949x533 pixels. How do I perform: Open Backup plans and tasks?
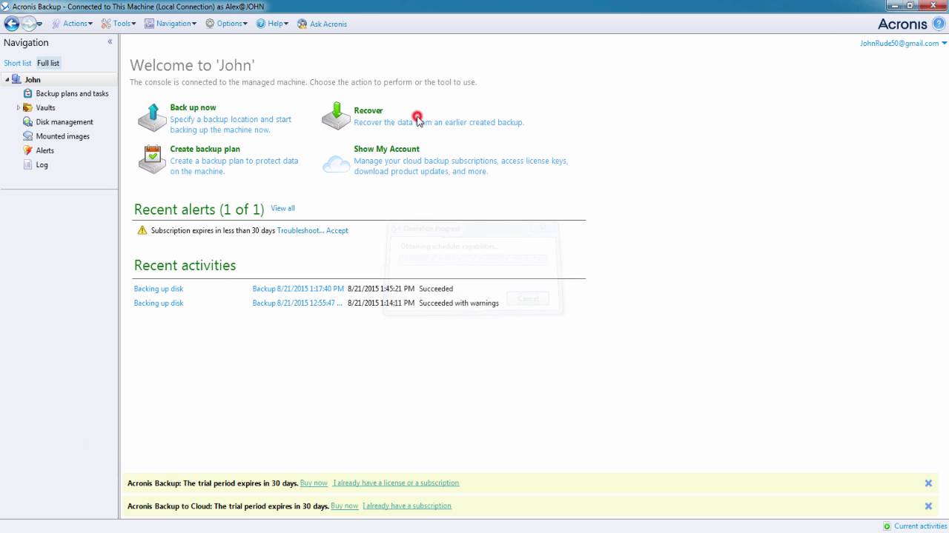[72, 94]
